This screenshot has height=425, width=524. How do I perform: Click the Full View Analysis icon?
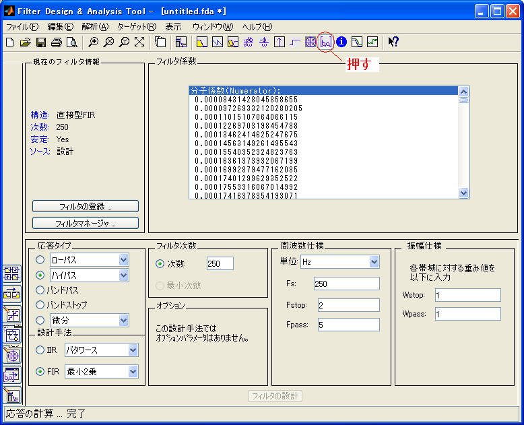(160, 42)
